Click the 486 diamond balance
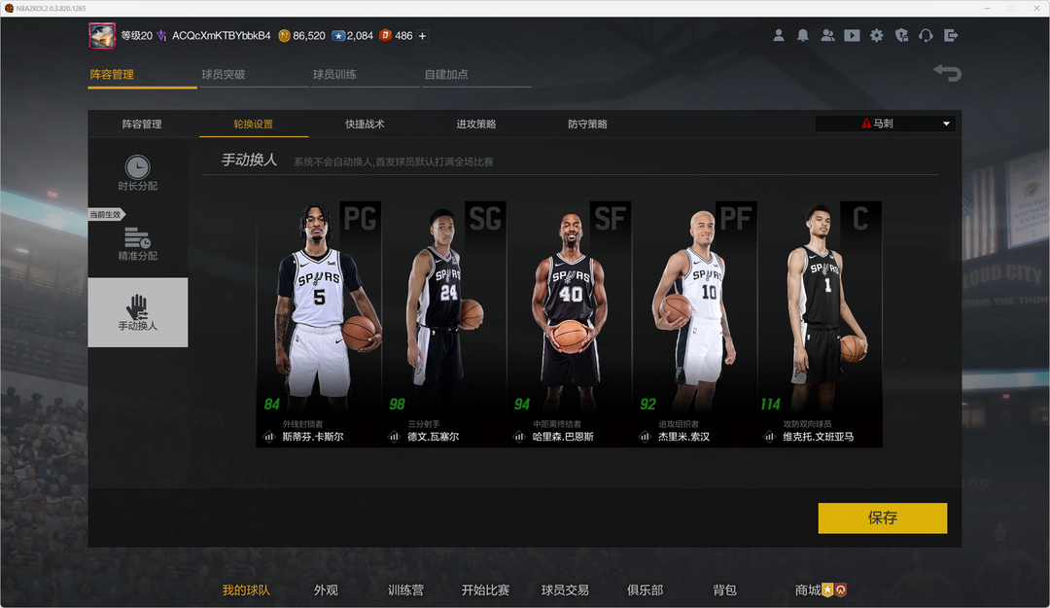 click(x=403, y=36)
